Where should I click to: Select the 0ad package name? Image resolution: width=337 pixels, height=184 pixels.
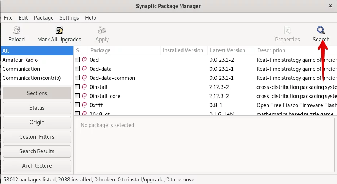click(94, 60)
